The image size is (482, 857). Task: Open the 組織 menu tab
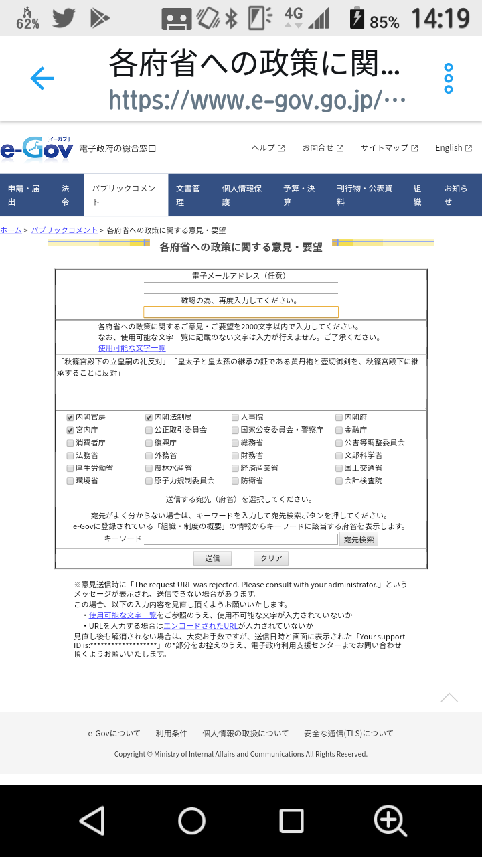[421, 195]
